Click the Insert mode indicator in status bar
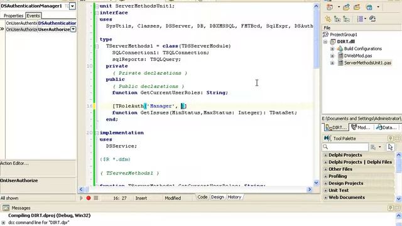 click(x=141, y=198)
